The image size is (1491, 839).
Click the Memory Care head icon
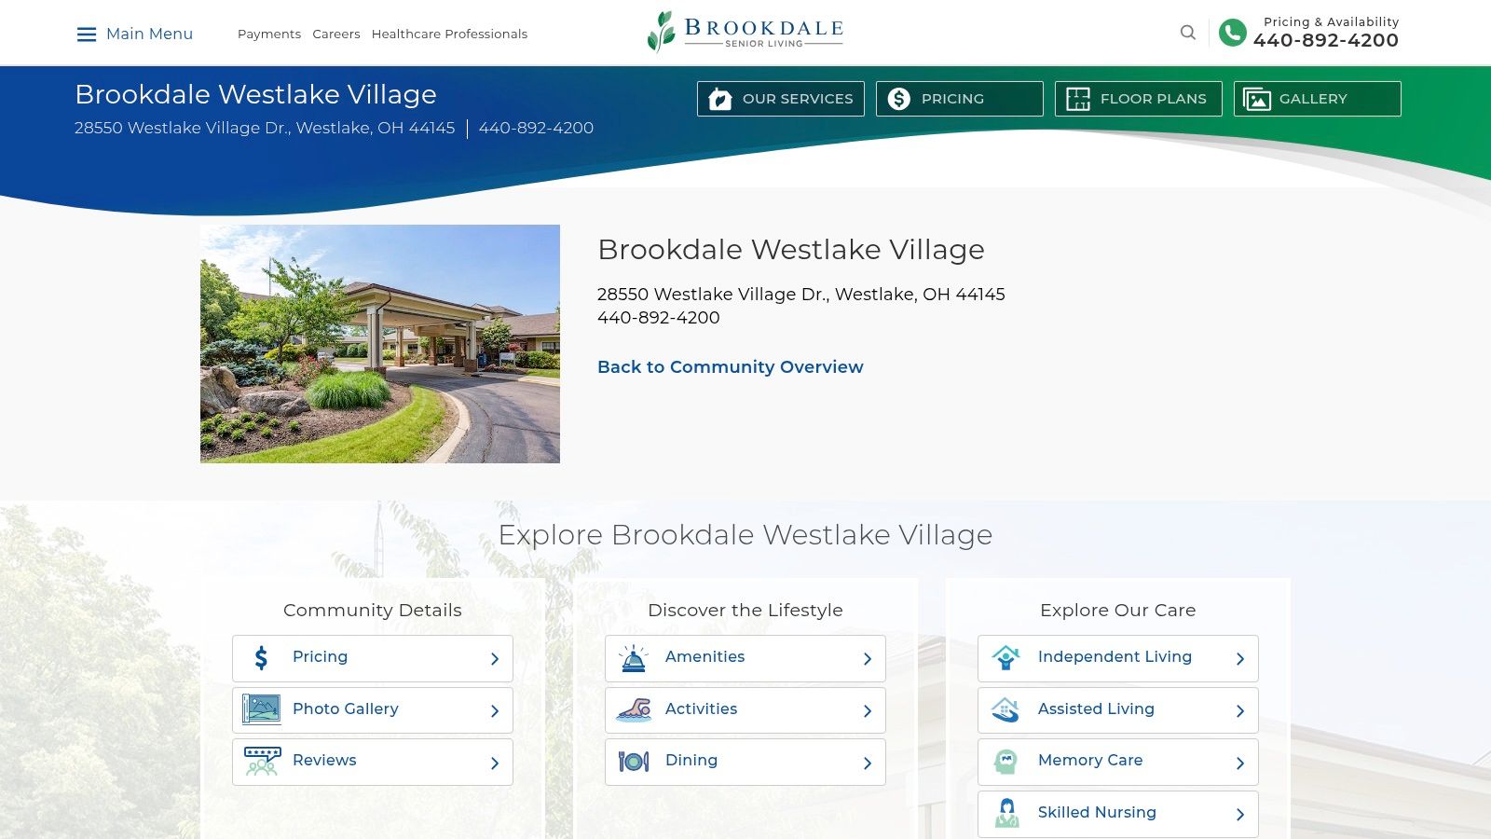1005,762
